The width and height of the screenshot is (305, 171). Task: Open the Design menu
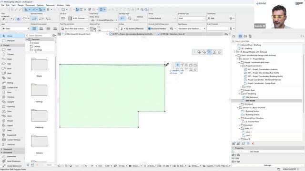click(20, 5)
